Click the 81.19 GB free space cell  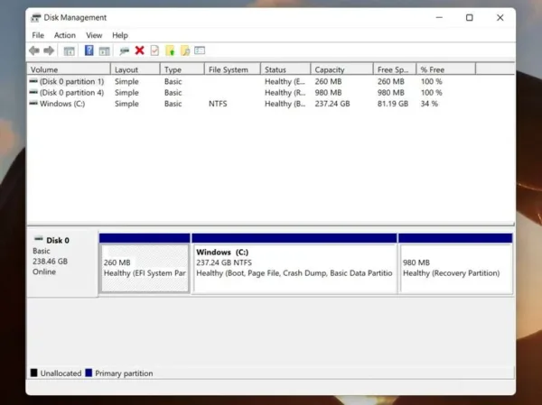tap(393, 104)
